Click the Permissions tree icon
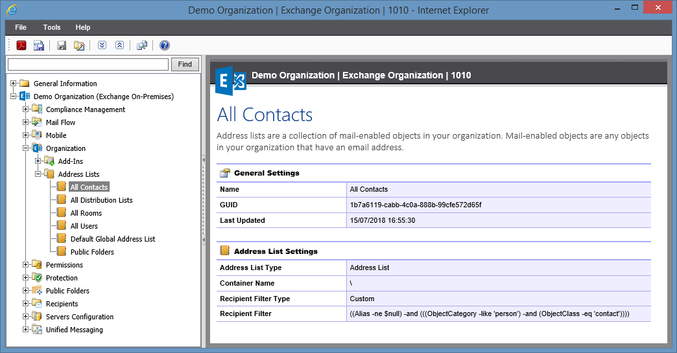 37,265
